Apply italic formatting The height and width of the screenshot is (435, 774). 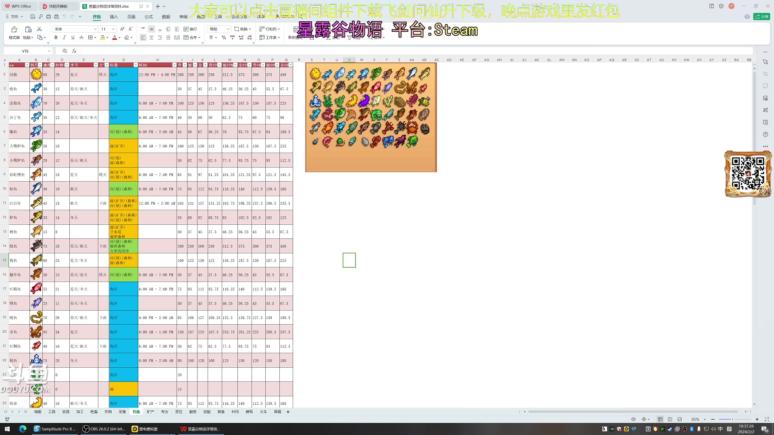click(64, 37)
